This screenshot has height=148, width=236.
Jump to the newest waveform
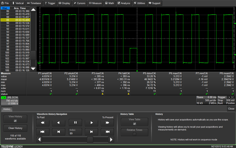click(x=107, y=131)
